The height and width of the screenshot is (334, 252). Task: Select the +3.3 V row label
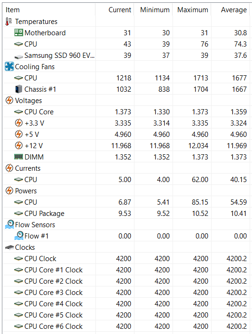[x=34, y=123]
